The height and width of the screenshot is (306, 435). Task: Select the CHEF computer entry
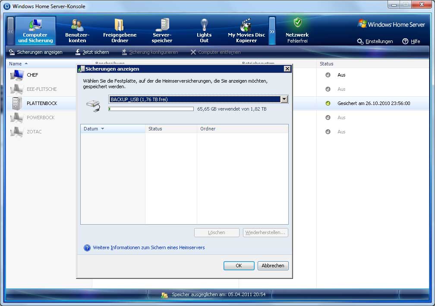32,75
